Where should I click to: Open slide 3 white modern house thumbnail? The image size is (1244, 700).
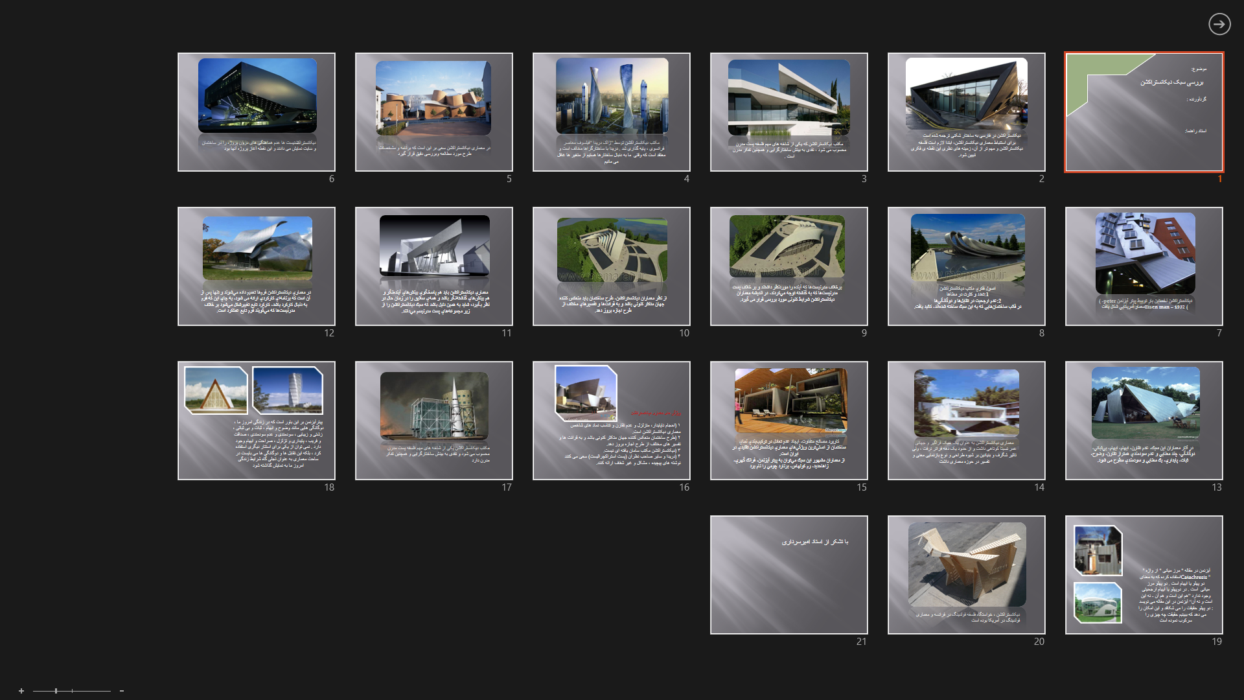pyautogui.click(x=789, y=112)
